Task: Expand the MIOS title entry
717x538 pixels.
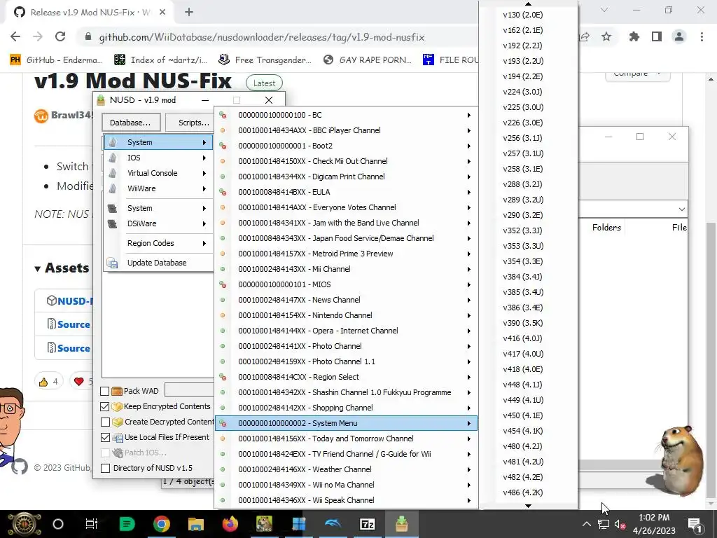Action: click(x=346, y=284)
